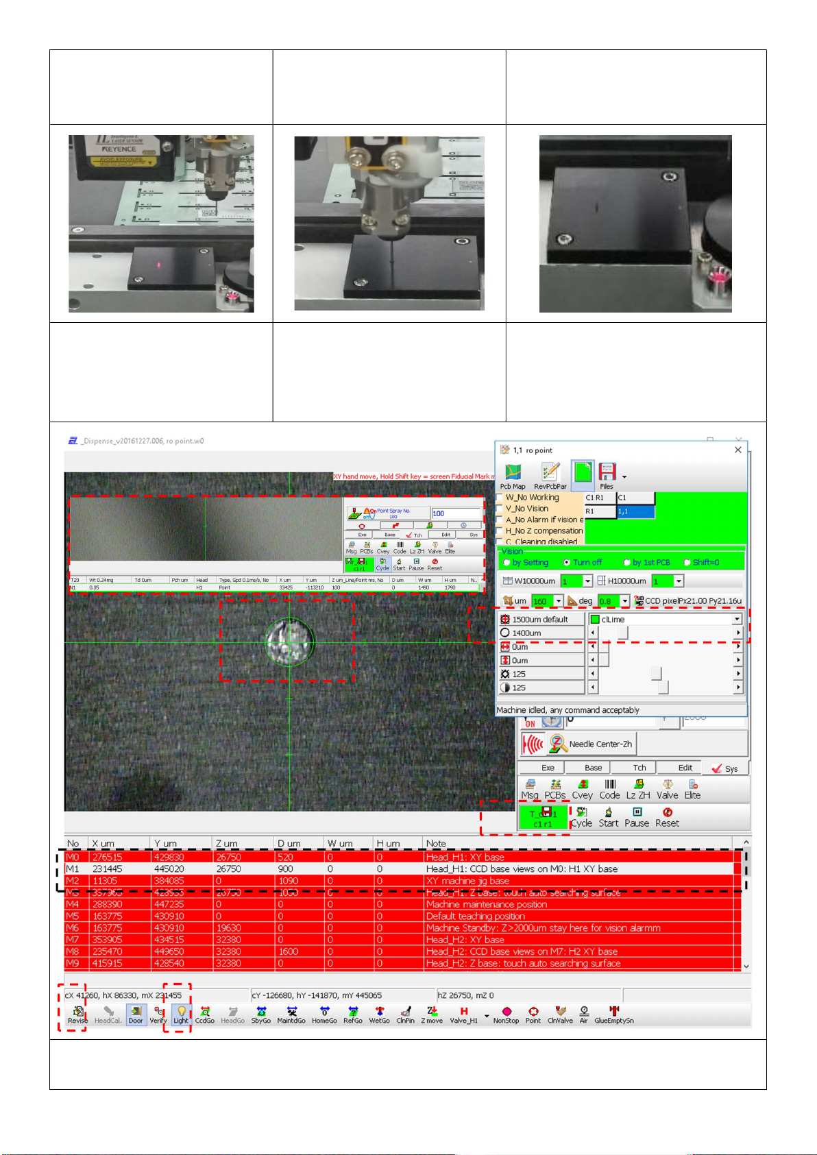Screen dimensions: 817x1155
Task: Click the Code barcode icon in main panel
Action: (x=609, y=790)
